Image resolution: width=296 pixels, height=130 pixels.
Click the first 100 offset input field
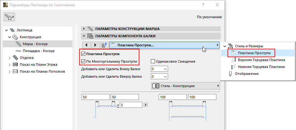click(173, 97)
